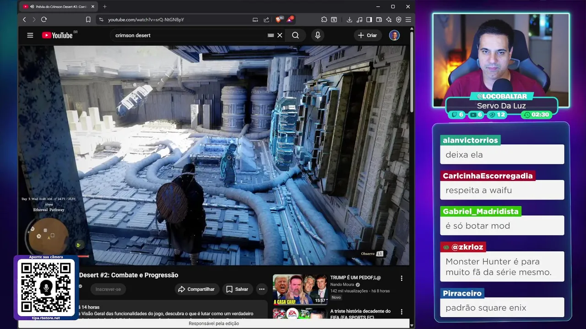Image resolution: width=586 pixels, height=329 pixels.
Task: Submit the search with the magnifier button
Action: click(x=296, y=35)
